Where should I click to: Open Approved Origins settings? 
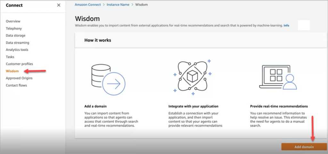tap(19, 78)
